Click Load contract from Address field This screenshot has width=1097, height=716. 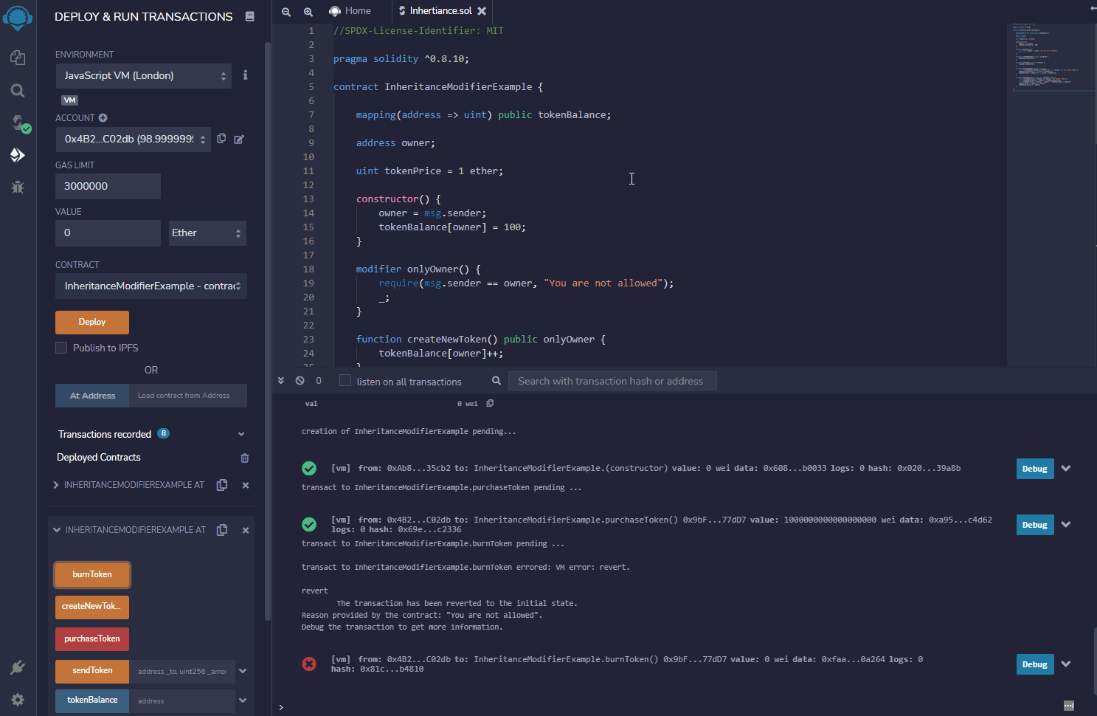(188, 396)
